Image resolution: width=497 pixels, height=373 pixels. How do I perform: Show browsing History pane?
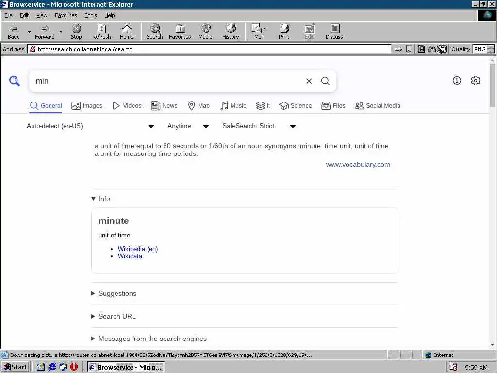pyautogui.click(x=231, y=32)
